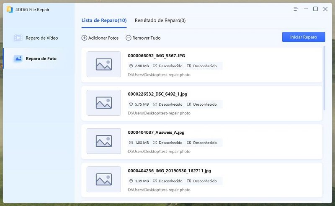Click file path under DSC_6492_1.jpg

click(159, 113)
